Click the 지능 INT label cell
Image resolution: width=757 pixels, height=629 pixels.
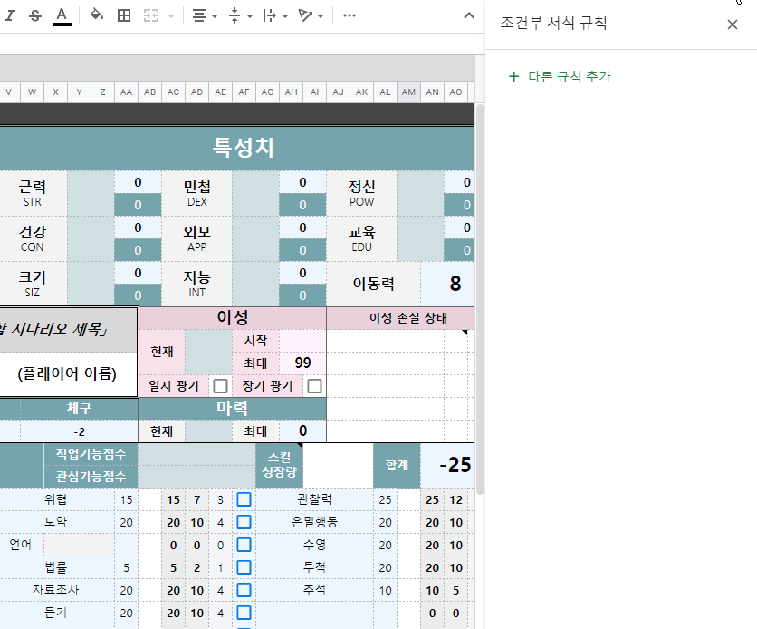pos(197,284)
